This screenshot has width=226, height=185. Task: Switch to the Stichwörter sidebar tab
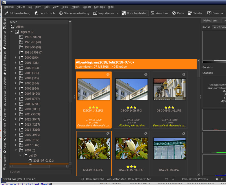[5, 39]
